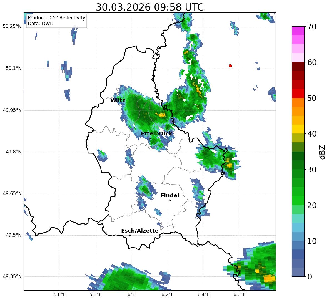
Task: Click the 6.2°E longitude label
Action: 168,294
